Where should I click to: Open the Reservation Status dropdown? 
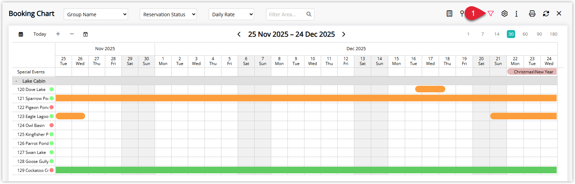[x=168, y=14]
